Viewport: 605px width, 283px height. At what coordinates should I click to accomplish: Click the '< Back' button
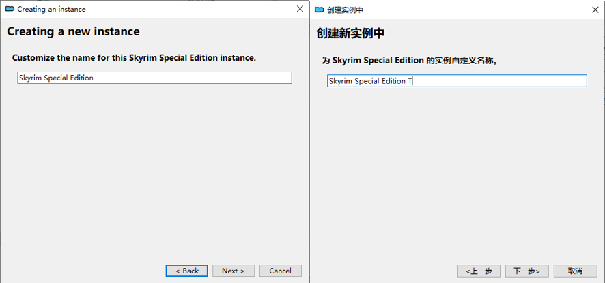coord(186,271)
